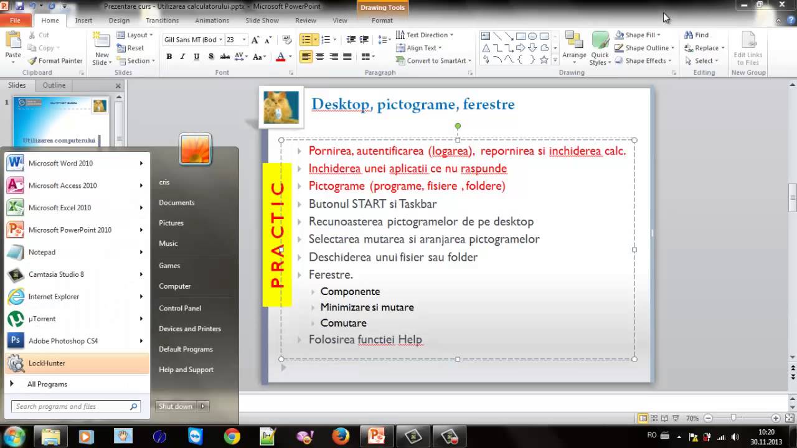Viewport: 797px width, 448px height.
Task: Open Google Chrome from taskbar
Action: (x=232, y=437)
